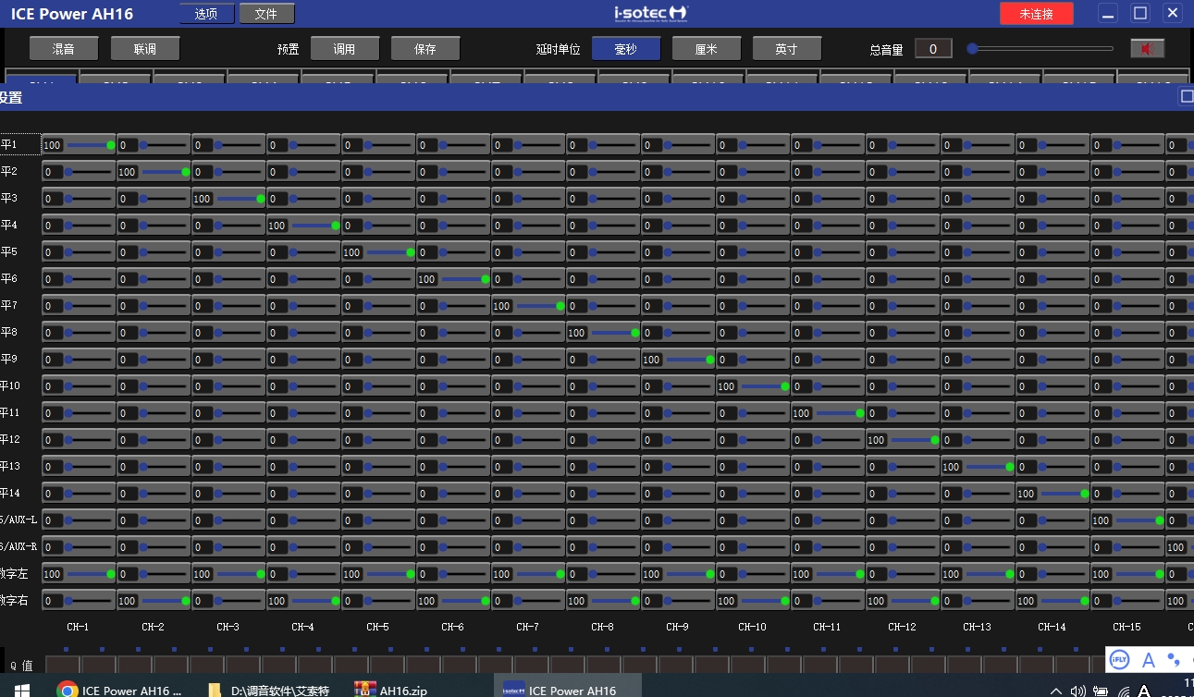Click the 混音 button
Screen dimensions: 1194x697
click(64, 49)
